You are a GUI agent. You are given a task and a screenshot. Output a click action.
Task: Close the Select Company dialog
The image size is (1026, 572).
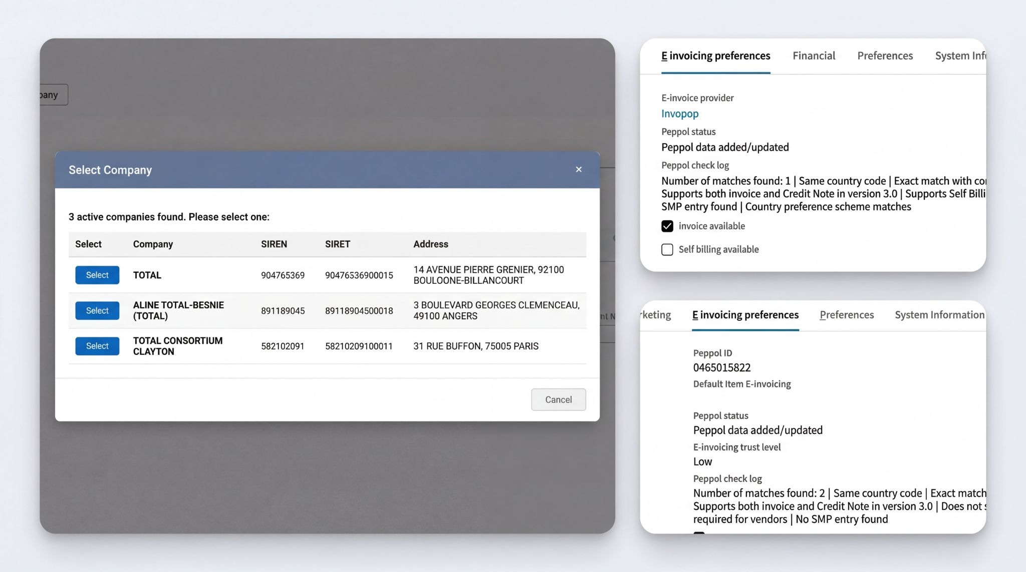[x=579, y=169]
